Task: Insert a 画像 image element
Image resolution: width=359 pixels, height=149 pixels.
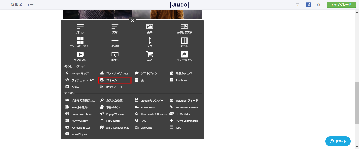Action: click(150, 29)
